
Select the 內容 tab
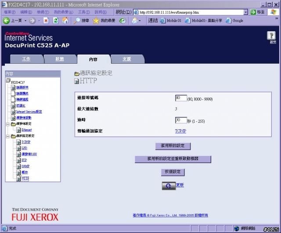94,59
